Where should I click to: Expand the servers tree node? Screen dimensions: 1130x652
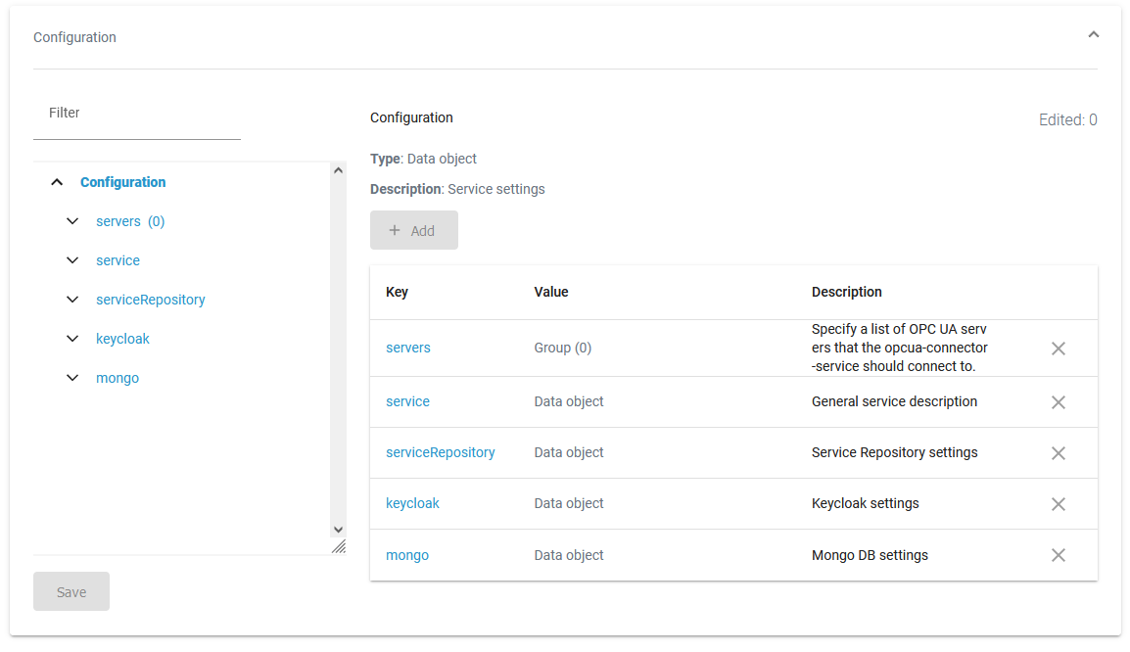[71, 220]
